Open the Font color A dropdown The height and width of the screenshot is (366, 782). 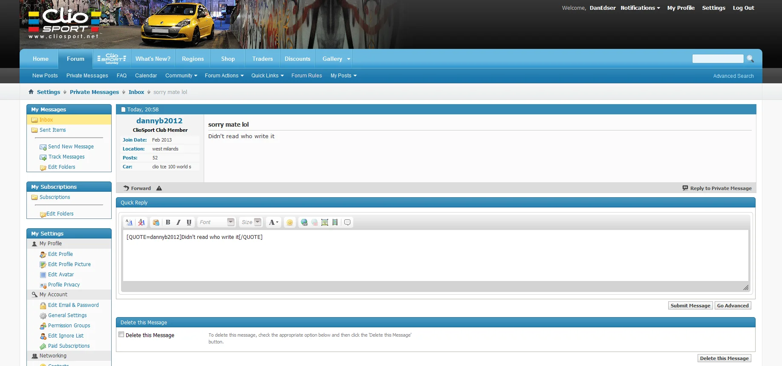pos(274,222)
